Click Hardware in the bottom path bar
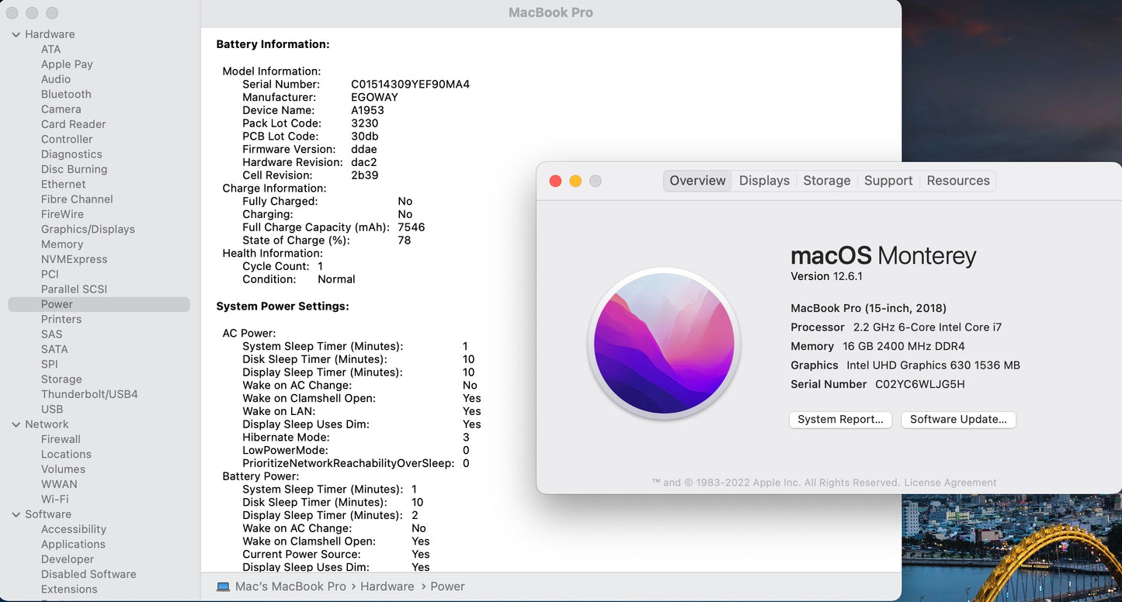The width and height of the screenshot is (1122, 602). coord(387,586)
